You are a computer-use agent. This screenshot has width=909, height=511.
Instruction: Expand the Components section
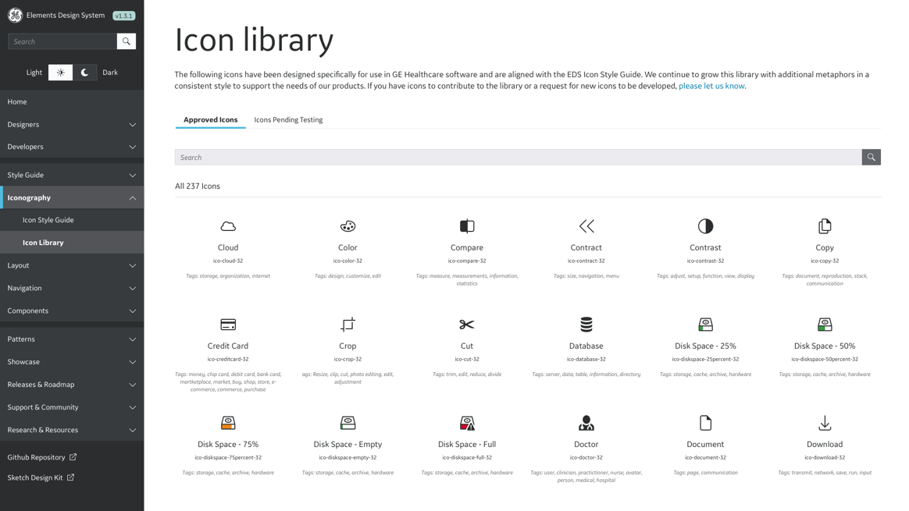72,311
